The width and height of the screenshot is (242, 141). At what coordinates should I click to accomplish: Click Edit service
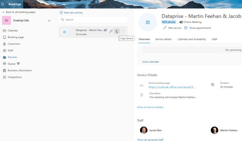(x=172, y=28)
